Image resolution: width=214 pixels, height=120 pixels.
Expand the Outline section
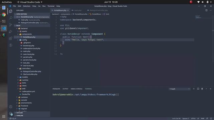[x=19, y=113]
